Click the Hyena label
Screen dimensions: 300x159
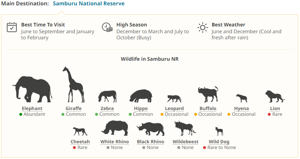pyautogui.click(x=241, y=109)
